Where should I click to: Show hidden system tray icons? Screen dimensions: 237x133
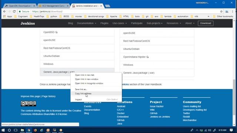[x=197, y=130]
